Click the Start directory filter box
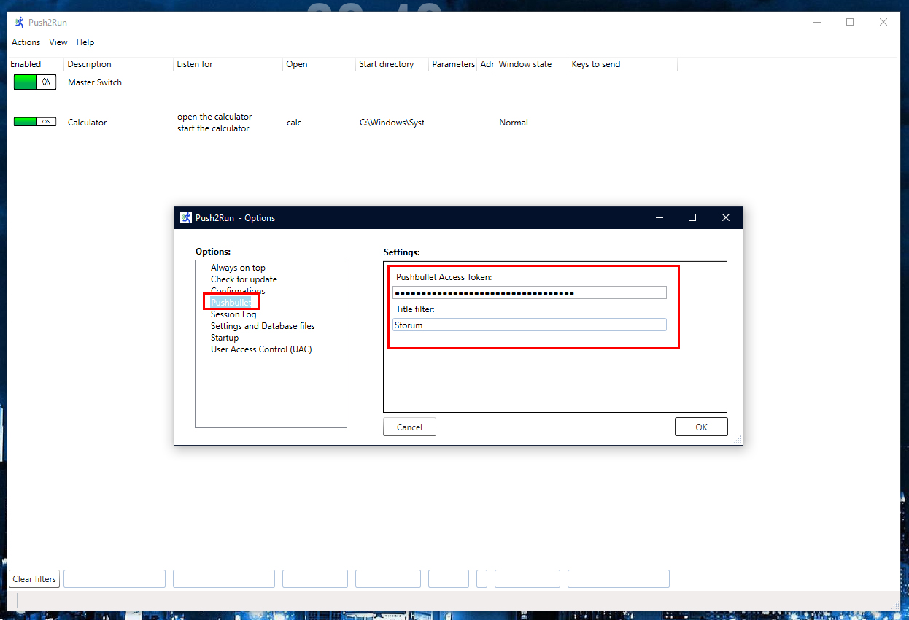This screenshot has height=620, width=909. pyautogui.click(x=388, y=579)
